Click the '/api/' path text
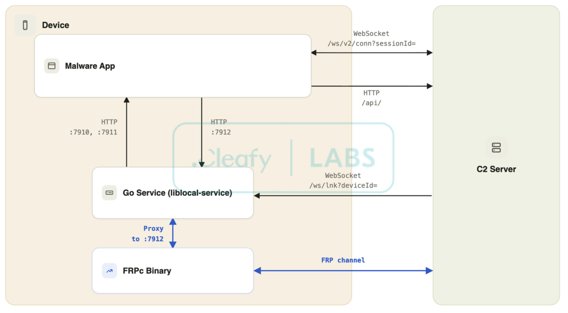The image size is (568, 313). [x=371, y=103]
